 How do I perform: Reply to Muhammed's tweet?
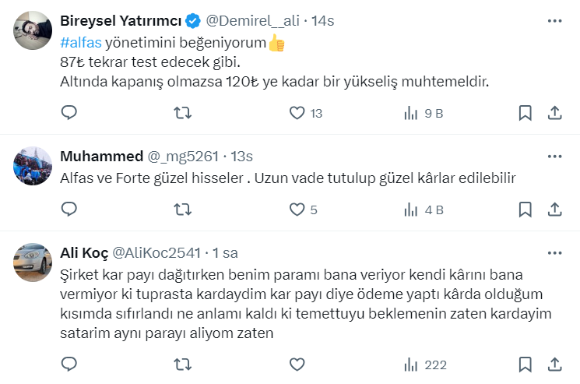(69, 210)
